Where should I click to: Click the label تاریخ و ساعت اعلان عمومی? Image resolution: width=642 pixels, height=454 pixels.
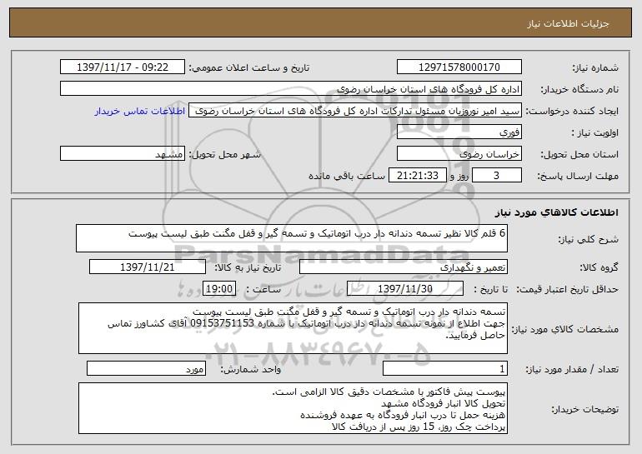click(x=249, y=68)
